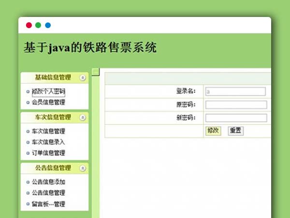This screenshot has height=218, width=290.
Task: Click the red dot window icon
Action: [29, 25]
